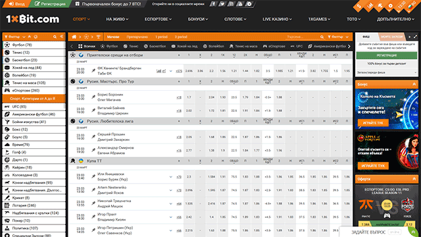Open the Филтър dropdown in main orange bar
Viewport: 421px width, 237px height.
pos(338,37)
